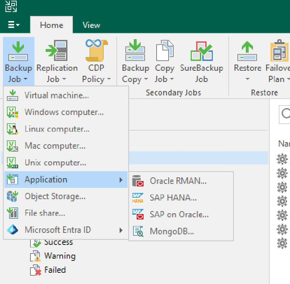Click the Unix computer menu icon
This screenshot has width=290, height=284.
point(12,162)
